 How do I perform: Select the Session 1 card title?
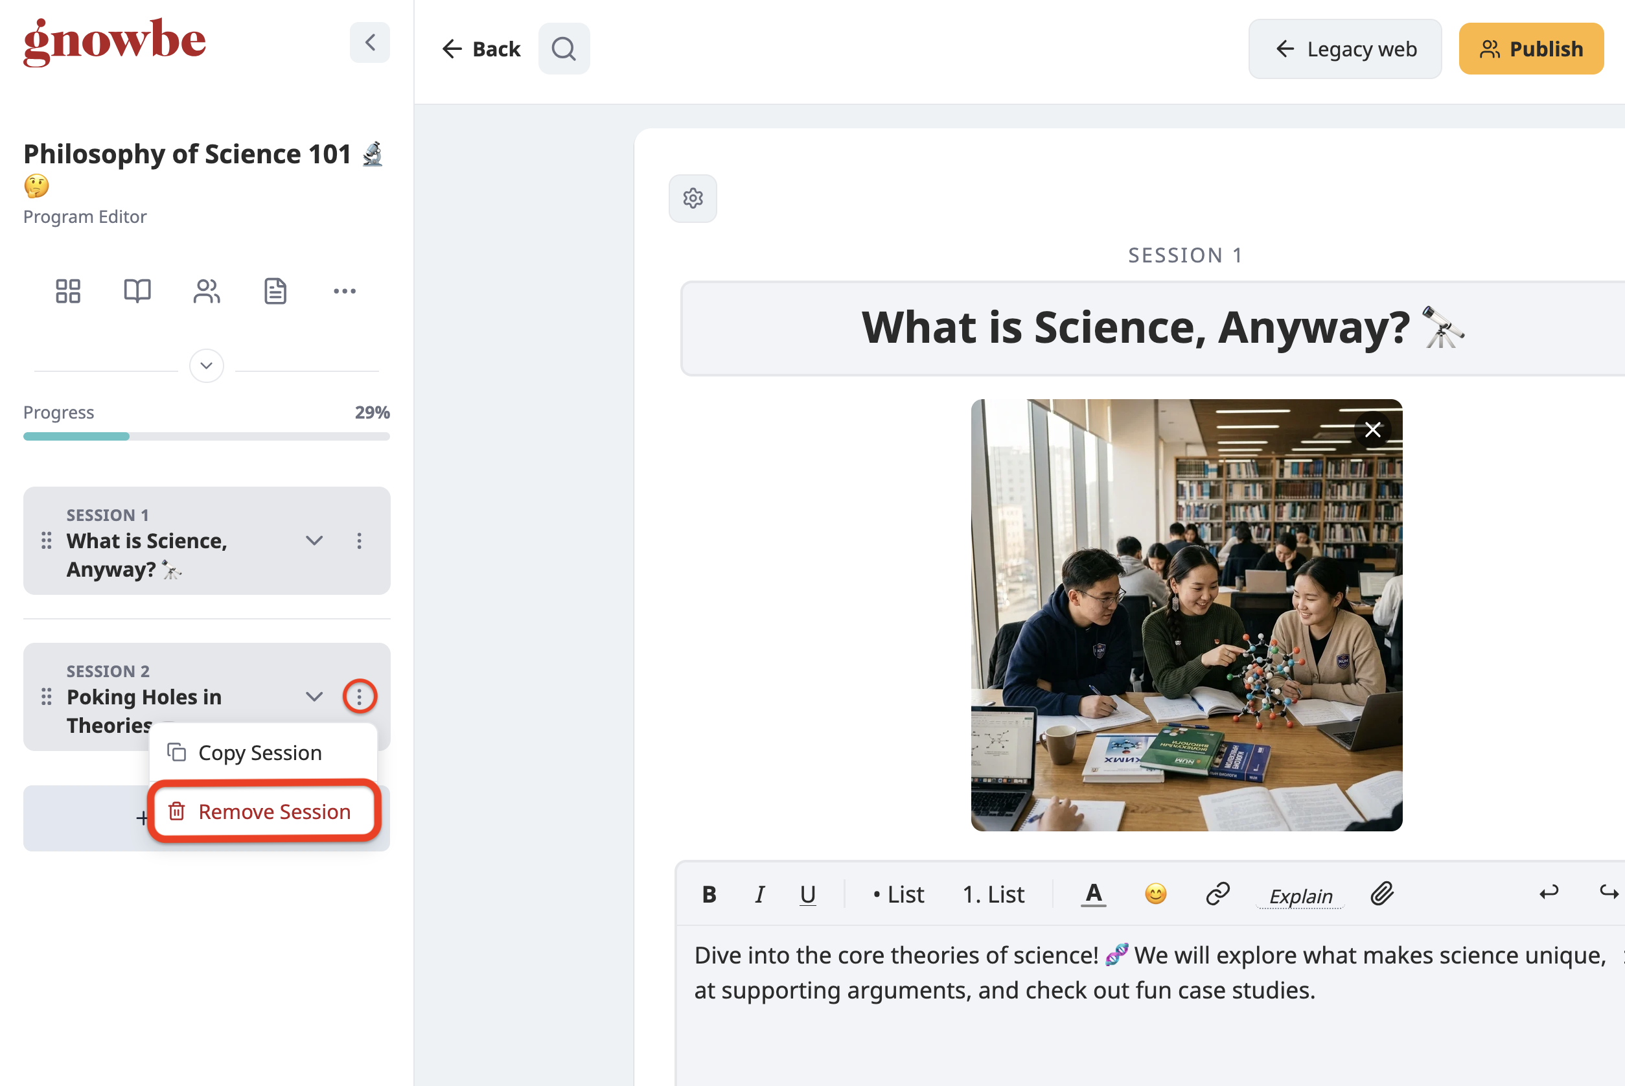point(147,555)
